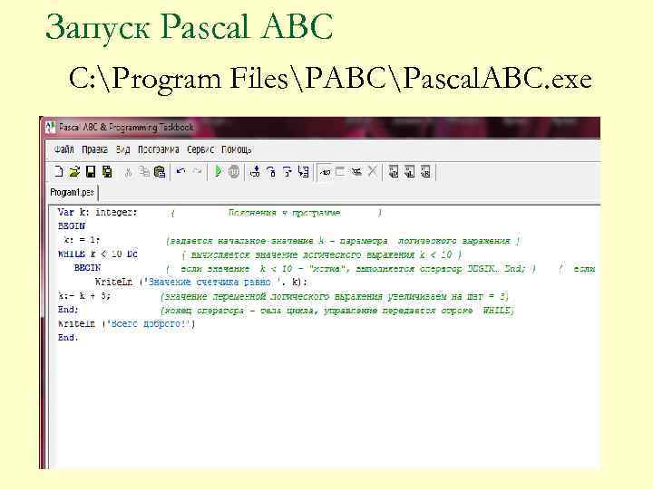Click the Run to Cursor icon
The width and height of the screenshot is (653, 489).
pos(304,172)
